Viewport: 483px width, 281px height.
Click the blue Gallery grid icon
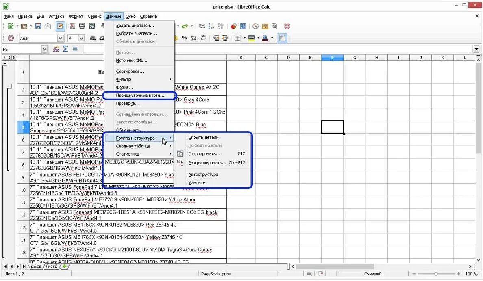click(243, 26)
